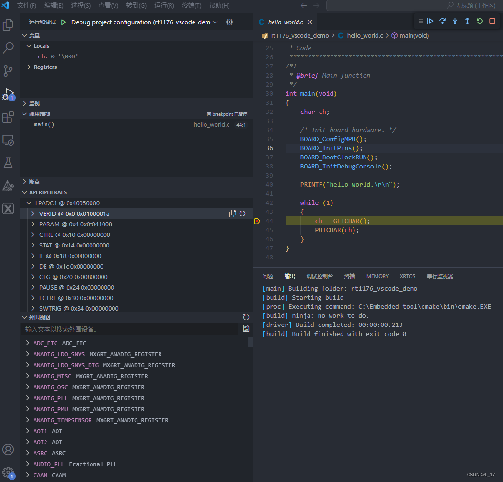Stop debugging with the red stop icon
Image resolution: width=503 pixels, height=482 pixels.
click(x=491, y=21)
